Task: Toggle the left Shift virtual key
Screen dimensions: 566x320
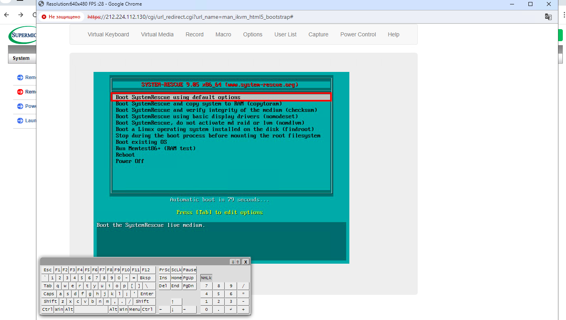Action: coord(50,302)
